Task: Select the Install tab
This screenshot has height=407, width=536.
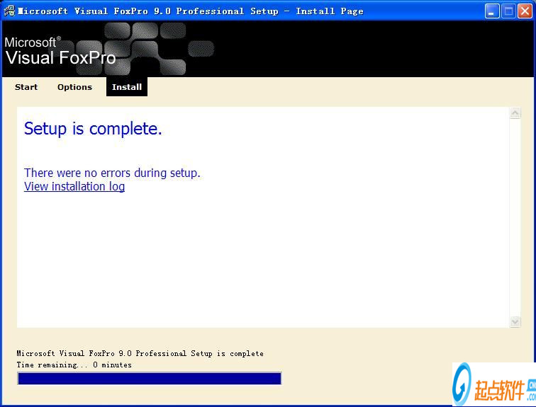Action: click(127, 86)
